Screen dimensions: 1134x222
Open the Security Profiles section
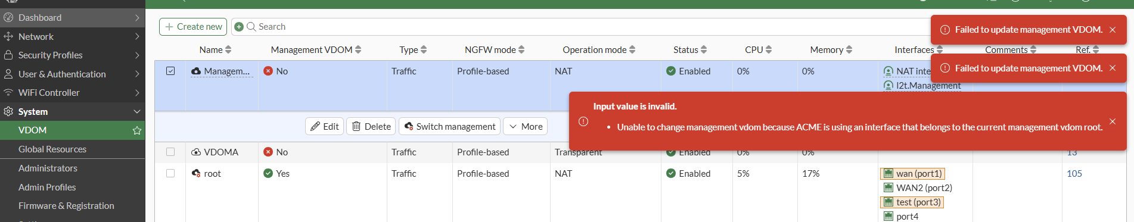tap(72, 55)
